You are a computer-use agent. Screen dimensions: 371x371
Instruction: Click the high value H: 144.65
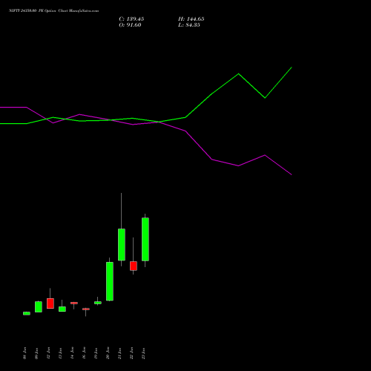191,19
